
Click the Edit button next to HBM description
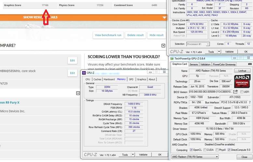coord(72,73)
